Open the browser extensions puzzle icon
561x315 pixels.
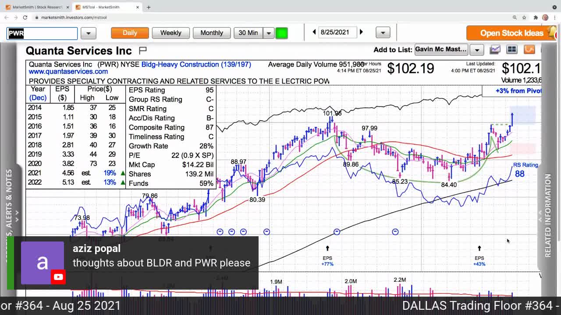click(x=536, y=17)
